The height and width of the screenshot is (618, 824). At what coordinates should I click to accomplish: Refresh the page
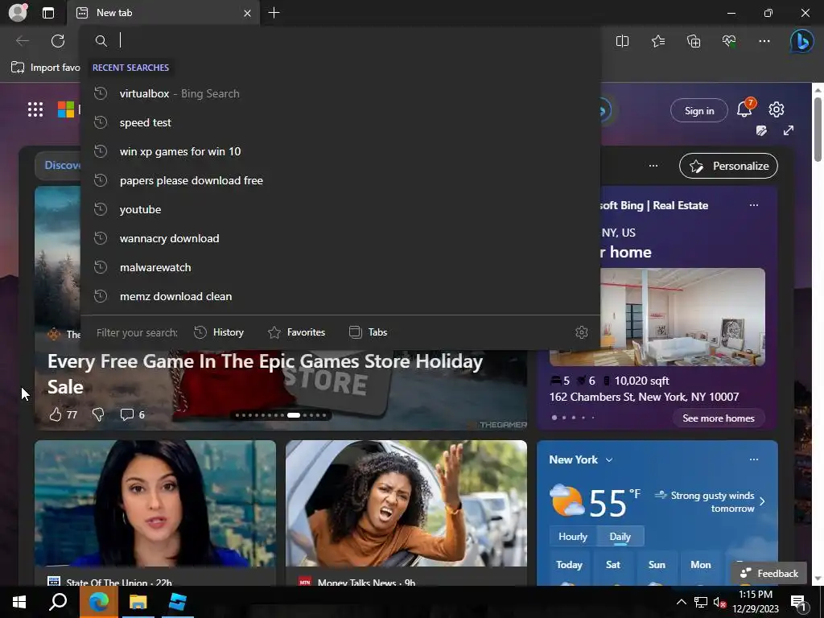point(58,41)
